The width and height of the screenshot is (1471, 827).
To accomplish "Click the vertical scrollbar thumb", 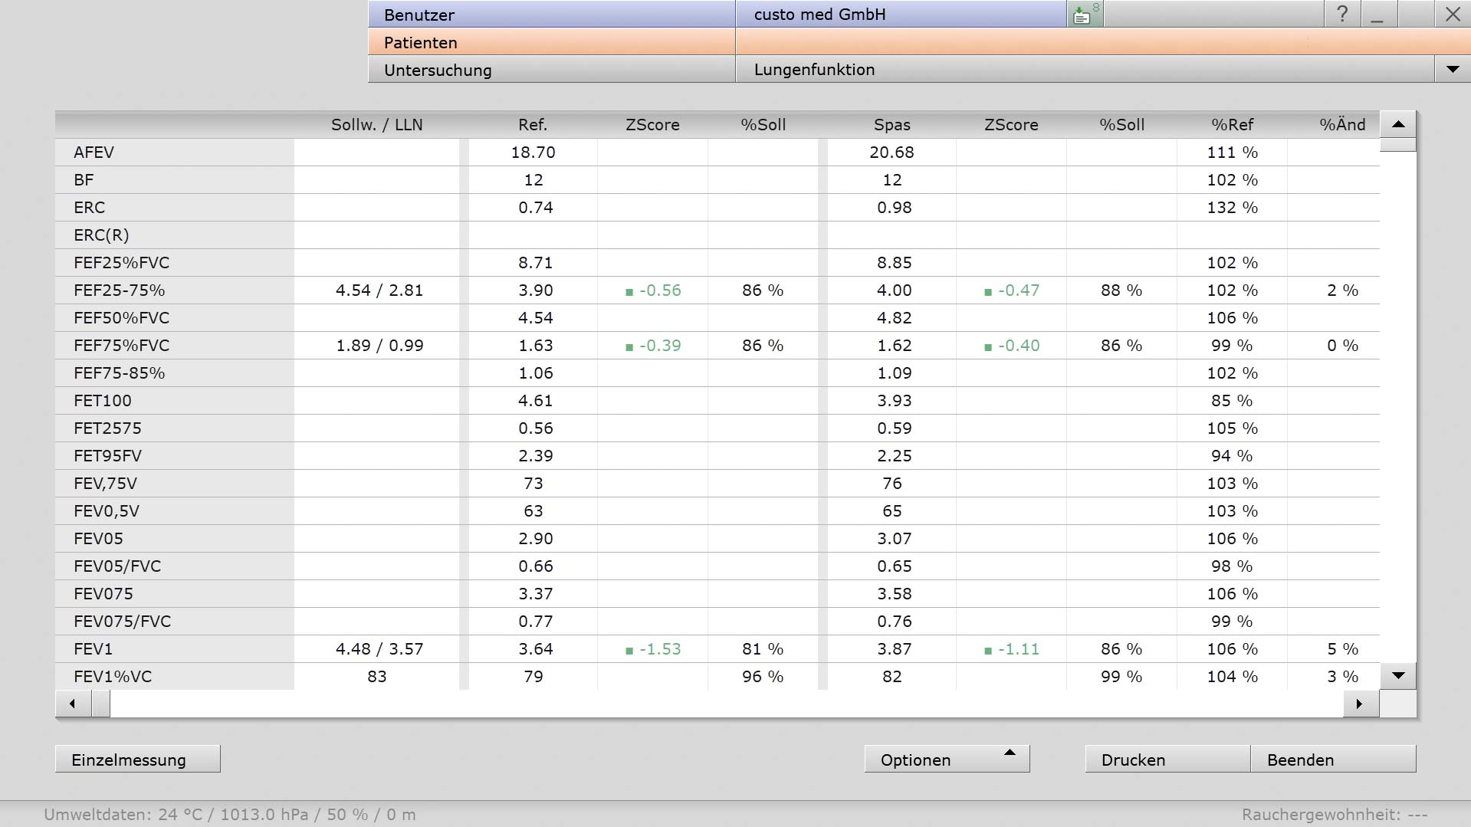I will [x=1398, y=145].
